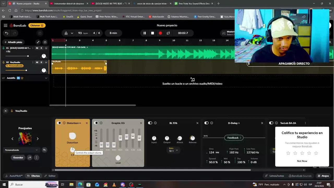
Task: Switch to the Editor tab
Action: [50, 176]
